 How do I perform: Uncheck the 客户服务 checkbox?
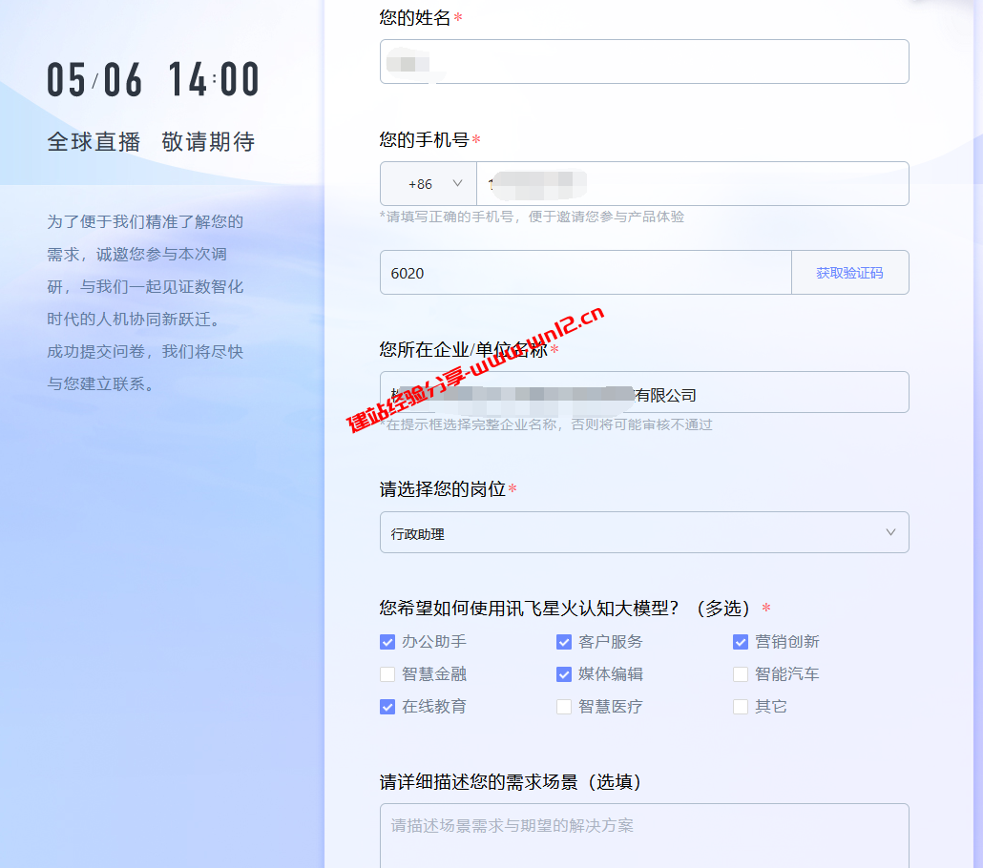(564, 642)
